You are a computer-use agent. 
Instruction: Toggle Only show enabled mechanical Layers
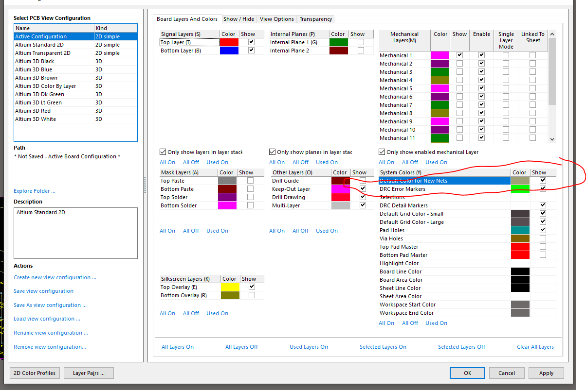382,152
